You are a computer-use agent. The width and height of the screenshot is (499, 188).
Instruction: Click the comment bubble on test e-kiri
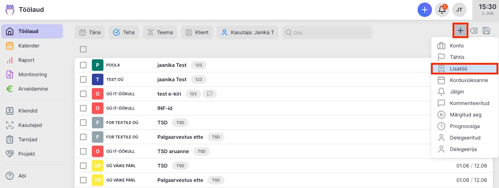coord(209,94)
